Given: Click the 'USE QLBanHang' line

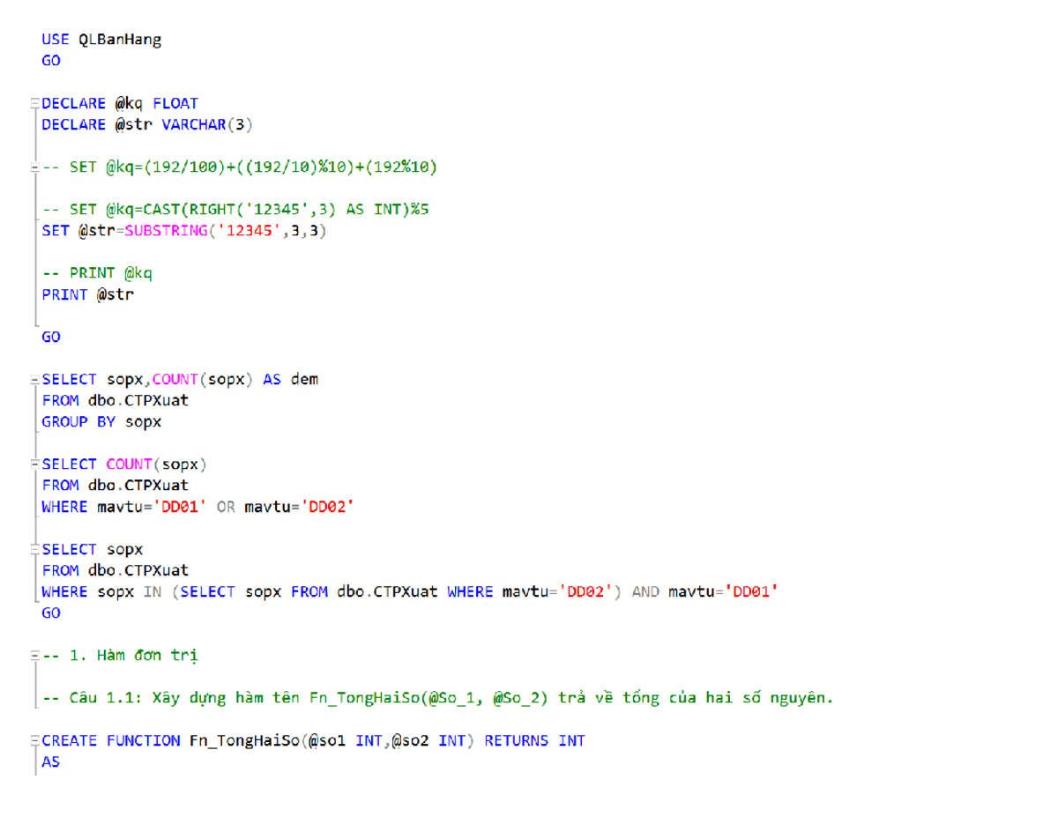Looking at the screenshot, I should [x=101, y=40].
